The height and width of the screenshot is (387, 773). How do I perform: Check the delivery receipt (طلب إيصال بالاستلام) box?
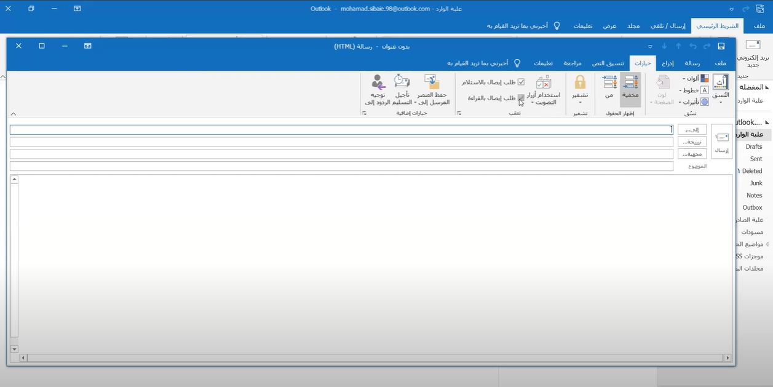(x=521, y=82)
